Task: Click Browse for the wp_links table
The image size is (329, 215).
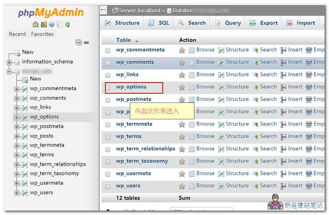Action: click(x=202, y=74)
